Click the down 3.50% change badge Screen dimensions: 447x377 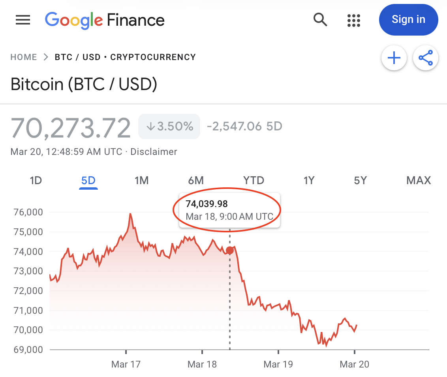[x=169, y=126]
